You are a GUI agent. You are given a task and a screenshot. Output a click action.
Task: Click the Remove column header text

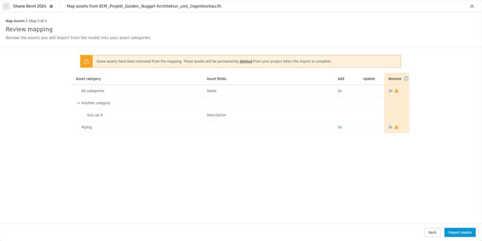pyautogui.click(x=395, y=79)
